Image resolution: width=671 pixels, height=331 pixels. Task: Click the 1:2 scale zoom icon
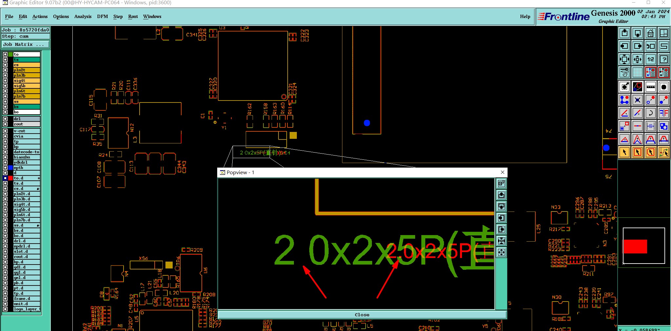pos(651,59)
